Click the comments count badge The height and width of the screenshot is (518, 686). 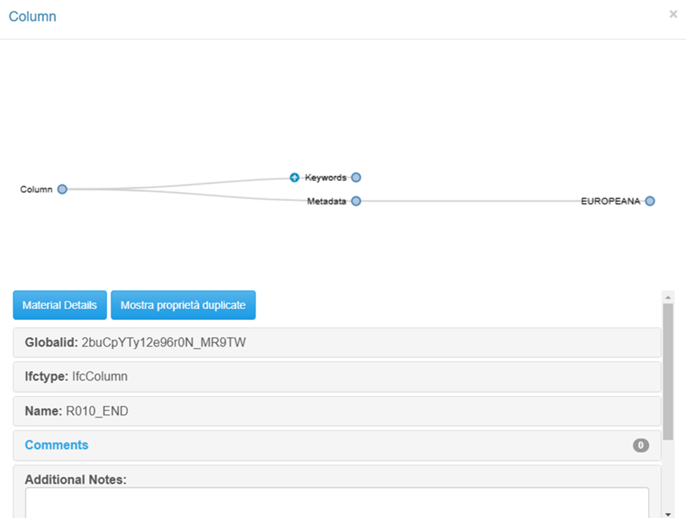[x=640, y=445]
